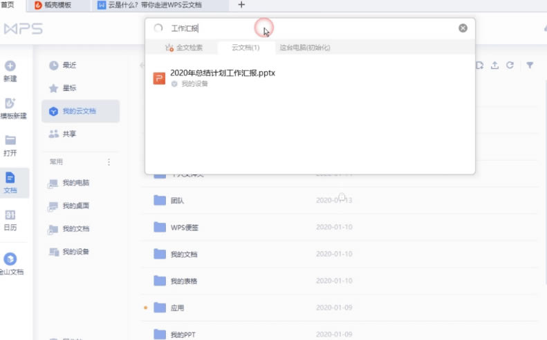
Task: Add a new tab with plus button
Action: [x=241, y=5]
